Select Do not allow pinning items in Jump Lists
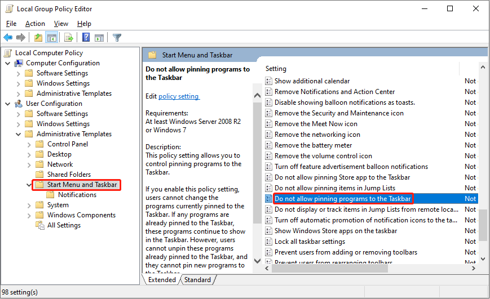490x299 pixels. pos(335,188)
